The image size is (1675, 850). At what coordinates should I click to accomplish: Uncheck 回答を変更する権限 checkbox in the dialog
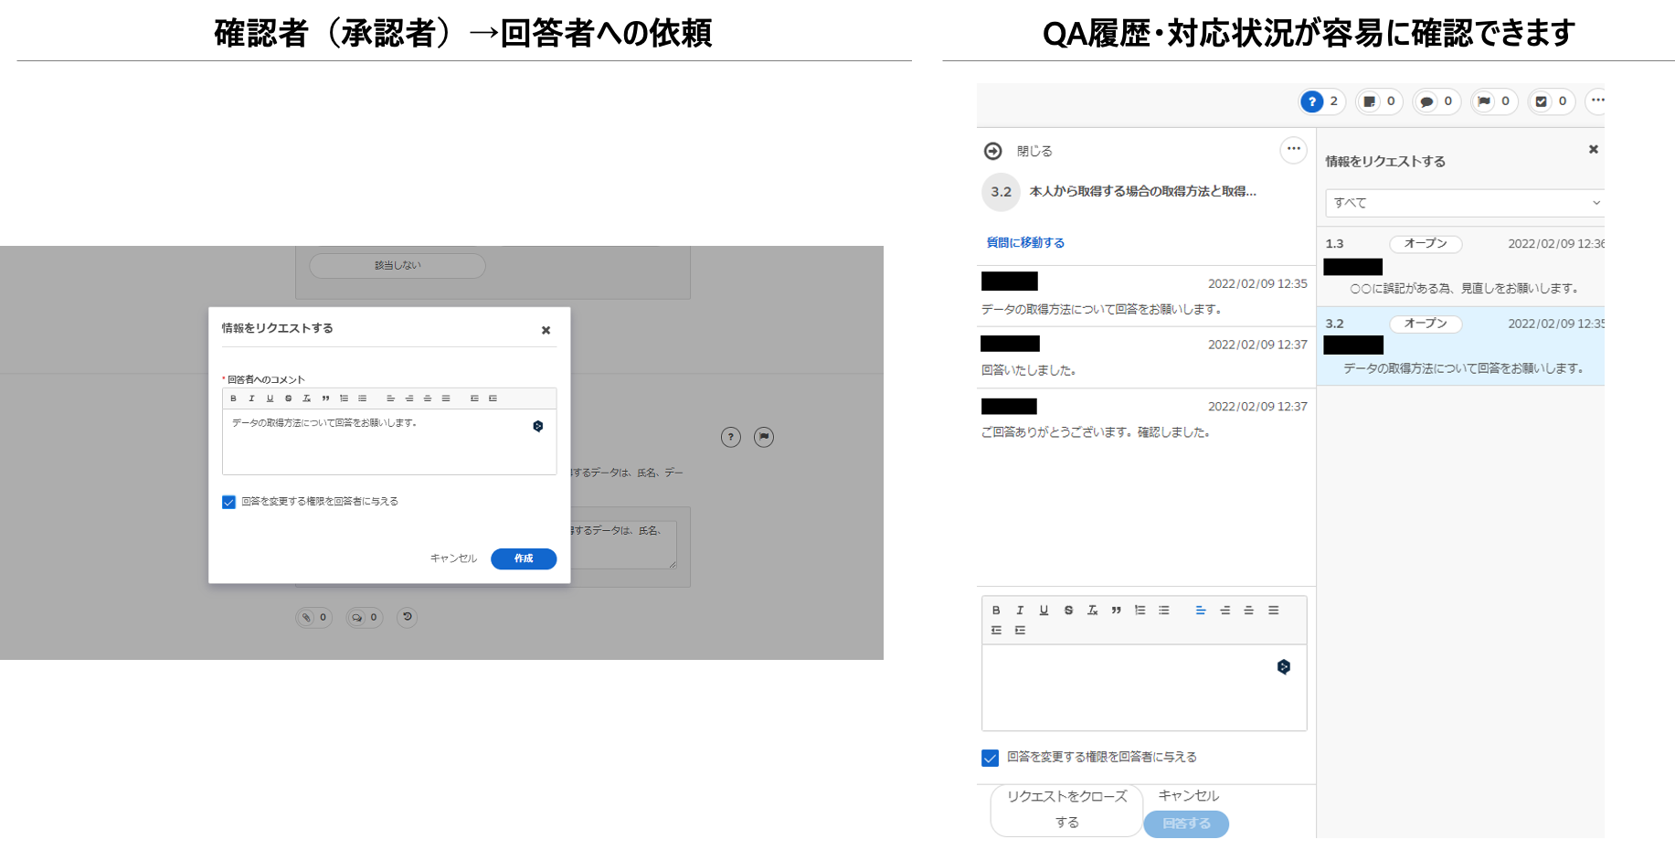(x=229, y=502)
